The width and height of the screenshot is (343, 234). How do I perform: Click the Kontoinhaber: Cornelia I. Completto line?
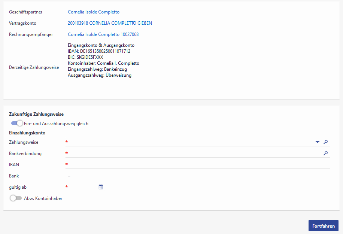pyautogui.click(x=103, y=63)
